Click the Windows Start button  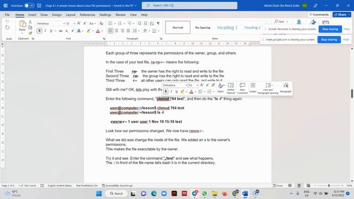click(x=99, y=193)
